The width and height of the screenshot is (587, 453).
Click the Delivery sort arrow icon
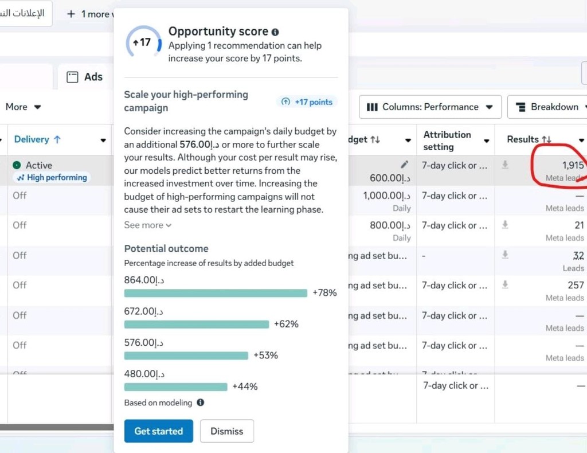point(57,139)
